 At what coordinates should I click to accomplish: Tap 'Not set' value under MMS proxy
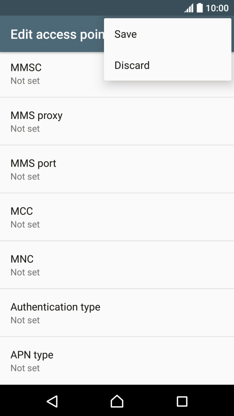click(x=25, y=129)
